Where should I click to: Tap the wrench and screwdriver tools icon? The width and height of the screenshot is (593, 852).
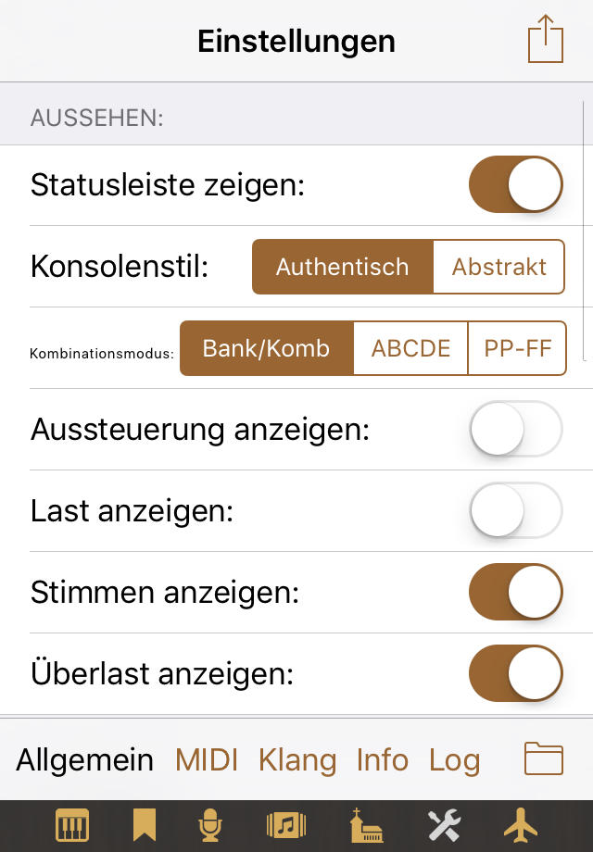coord(444,824)
